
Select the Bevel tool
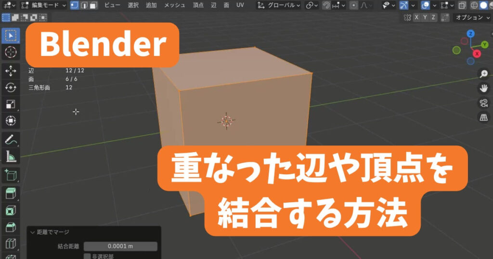11,227
